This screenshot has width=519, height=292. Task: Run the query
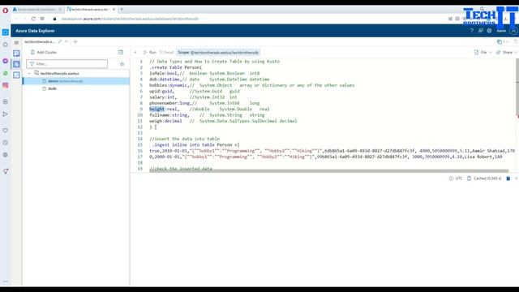(x=149, y=52)
